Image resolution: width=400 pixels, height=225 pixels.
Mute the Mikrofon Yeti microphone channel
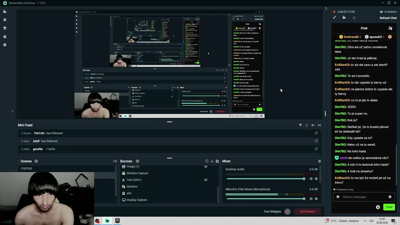(311, 199)
